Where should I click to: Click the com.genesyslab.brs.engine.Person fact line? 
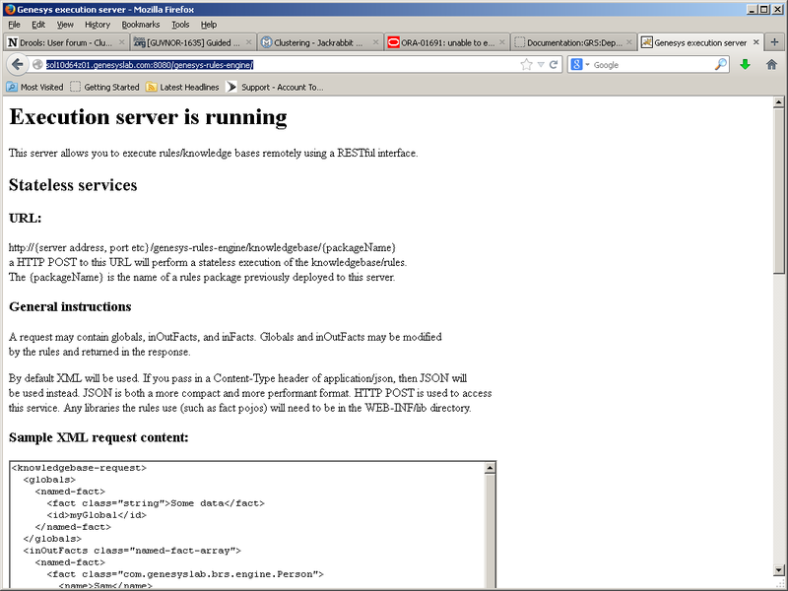coord(185,574)
